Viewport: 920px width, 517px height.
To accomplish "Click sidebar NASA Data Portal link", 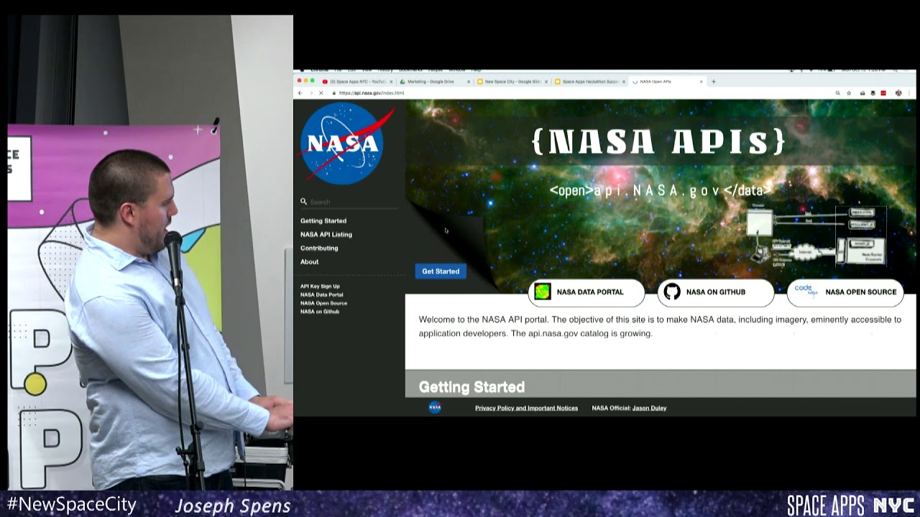I will pos(321,294).
